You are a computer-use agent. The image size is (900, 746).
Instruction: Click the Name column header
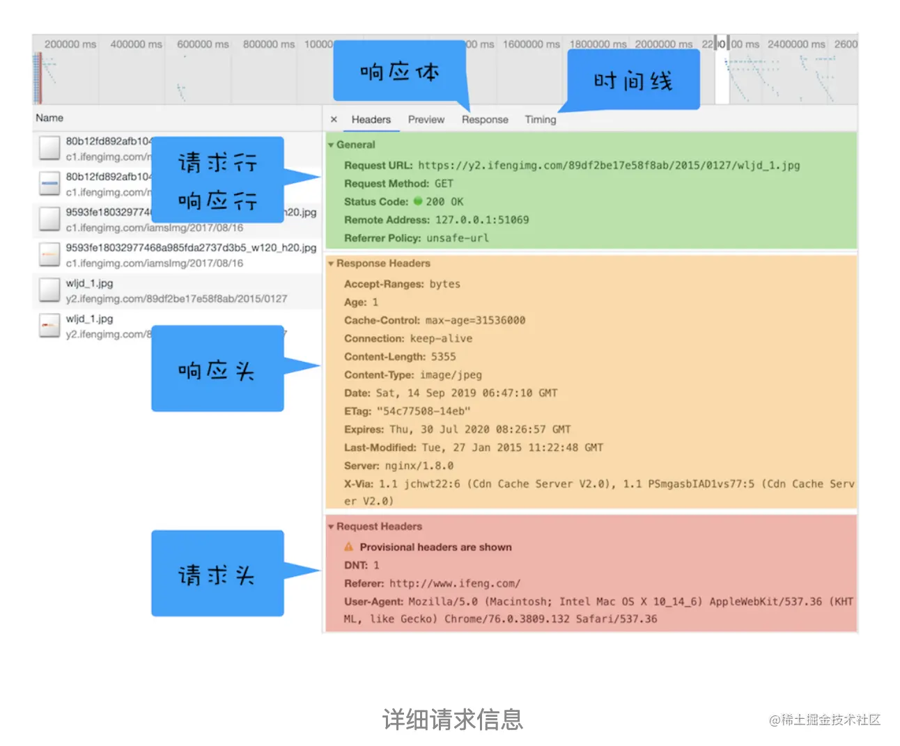pos(49,118)
